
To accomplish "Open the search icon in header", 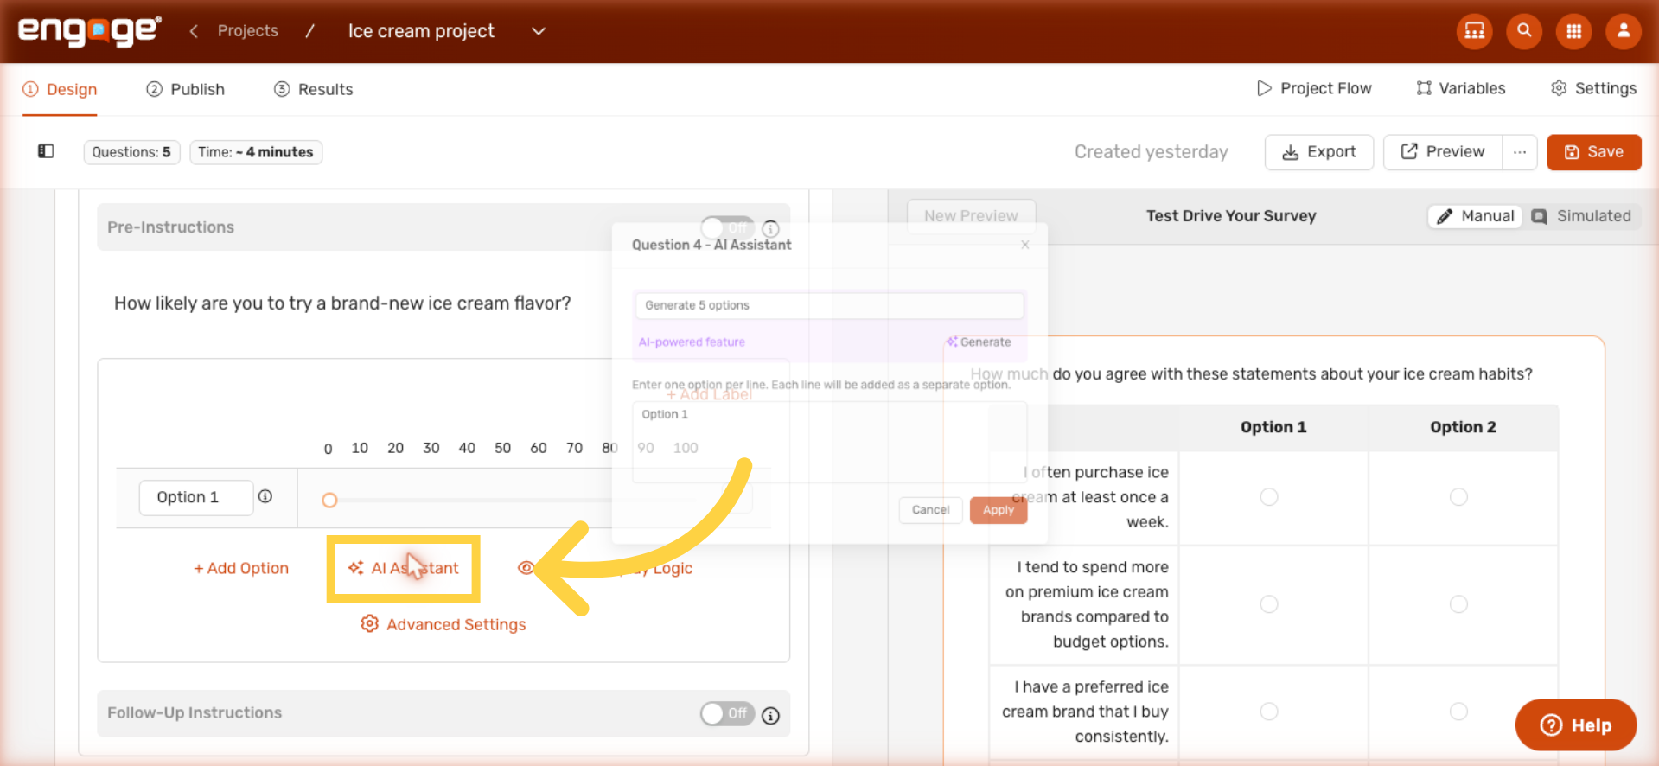I will pyautogui.click(x=1524, y=31).
